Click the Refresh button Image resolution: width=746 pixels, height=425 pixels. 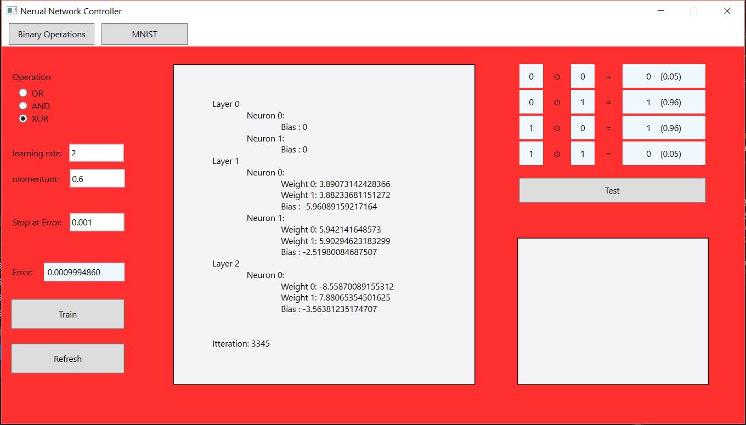[x=67, y=359]
